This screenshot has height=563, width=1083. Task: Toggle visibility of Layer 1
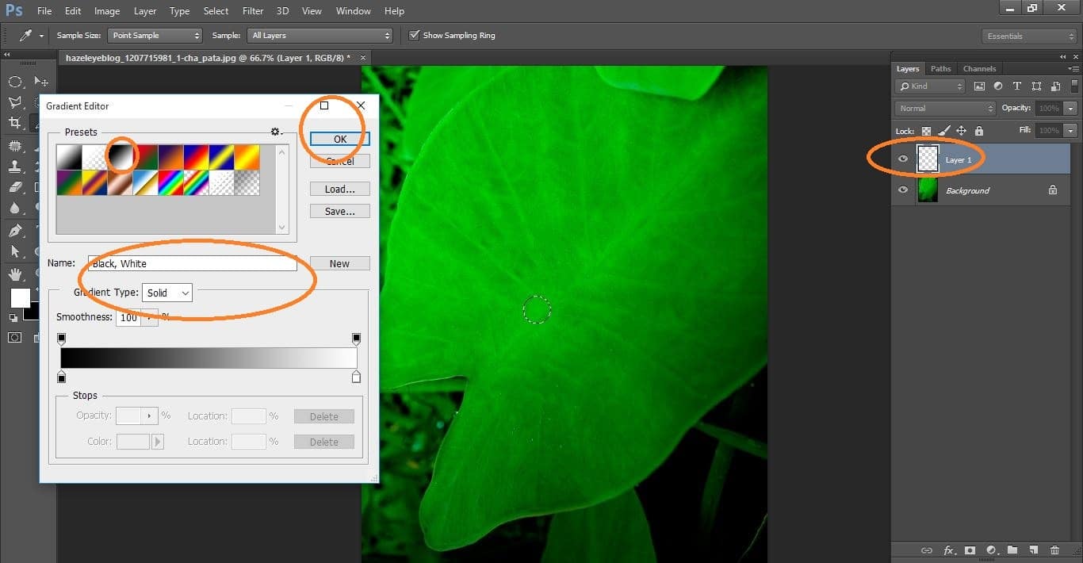coord(902,159)
